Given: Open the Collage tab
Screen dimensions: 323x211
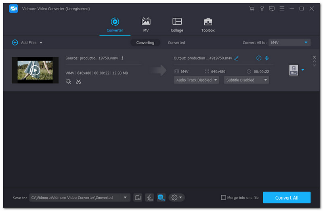Looking at the screenshot, I should [177, 25].
